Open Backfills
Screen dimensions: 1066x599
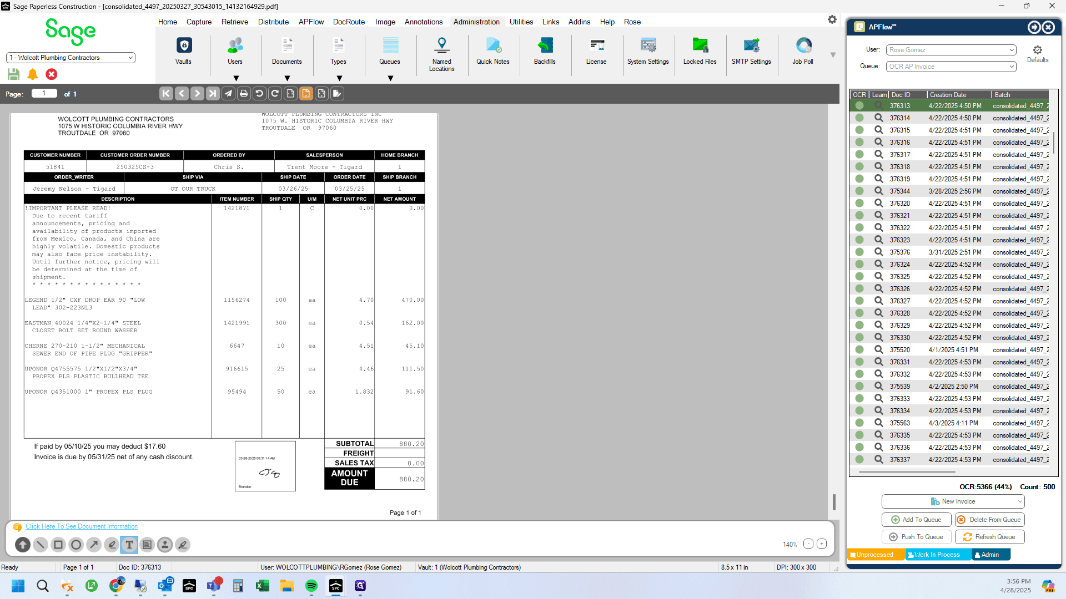coord(545,50)
